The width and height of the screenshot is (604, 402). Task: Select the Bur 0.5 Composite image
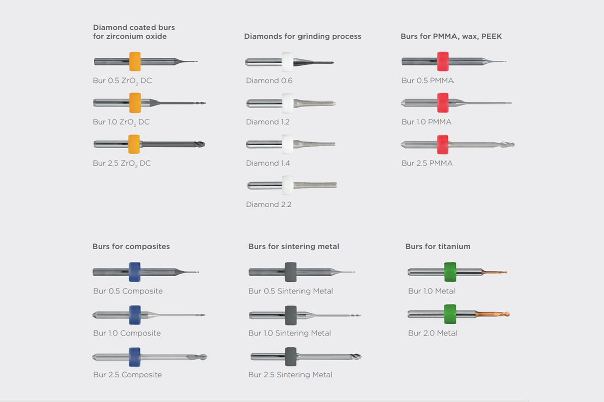click(146, 272)
